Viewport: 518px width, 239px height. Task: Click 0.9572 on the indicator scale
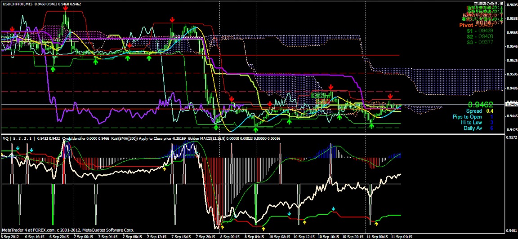pyautogui.click(x=511, y=137)
